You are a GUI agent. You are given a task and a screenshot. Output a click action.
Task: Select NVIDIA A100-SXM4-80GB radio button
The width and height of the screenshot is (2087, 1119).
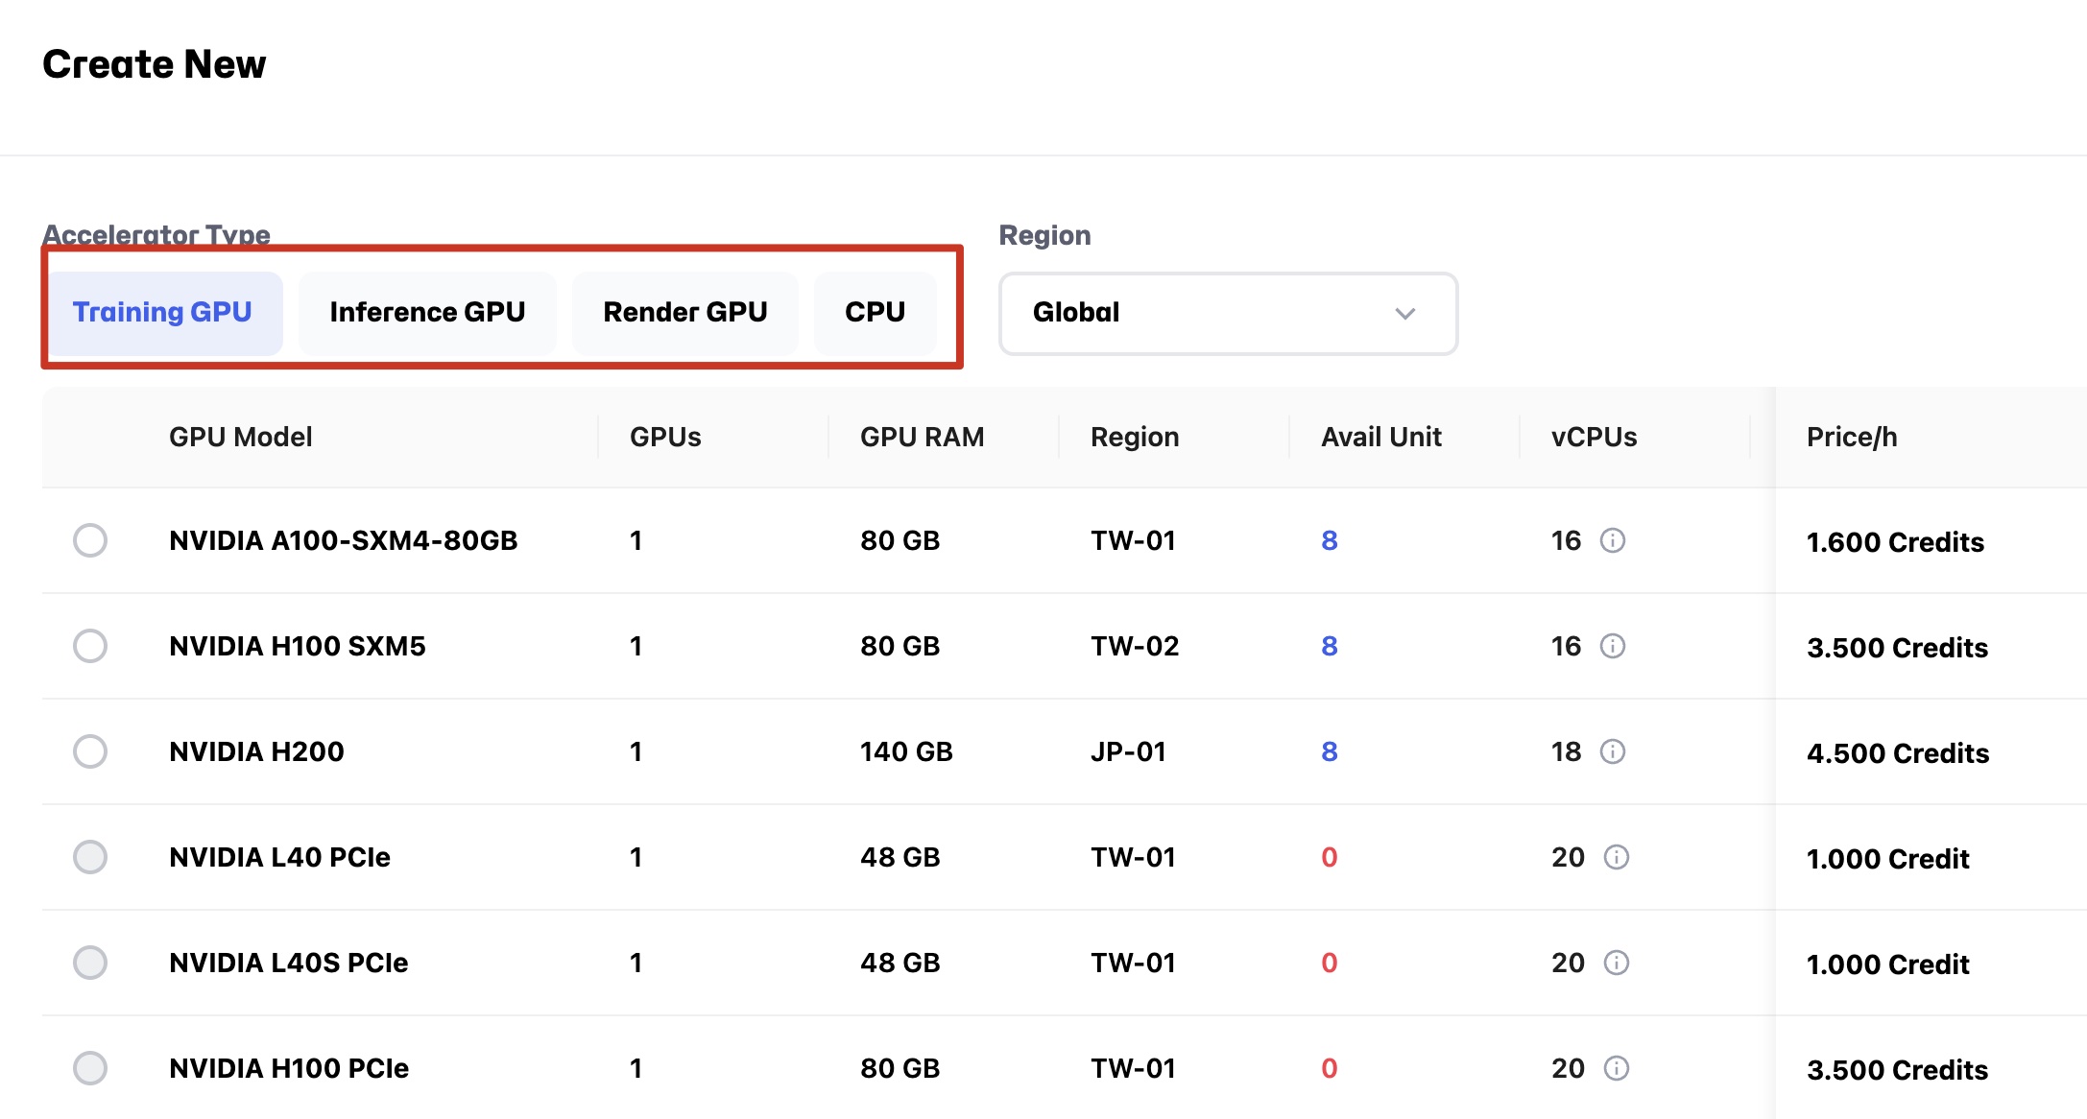pyautogui.click(x=90, y=540)
